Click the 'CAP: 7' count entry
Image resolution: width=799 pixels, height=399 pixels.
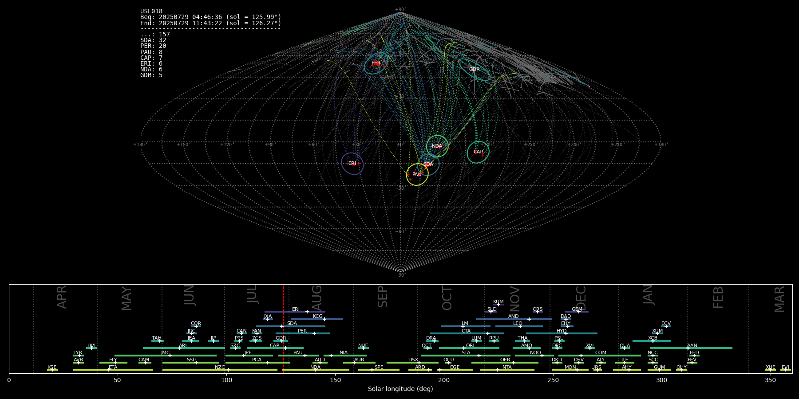pos(151,58)
